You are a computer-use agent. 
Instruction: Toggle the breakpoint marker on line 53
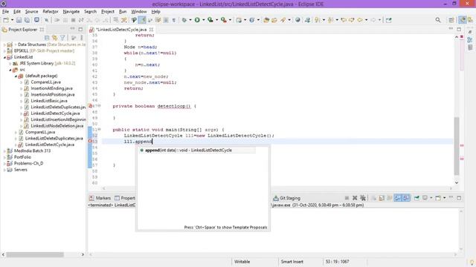pos(90,142)
